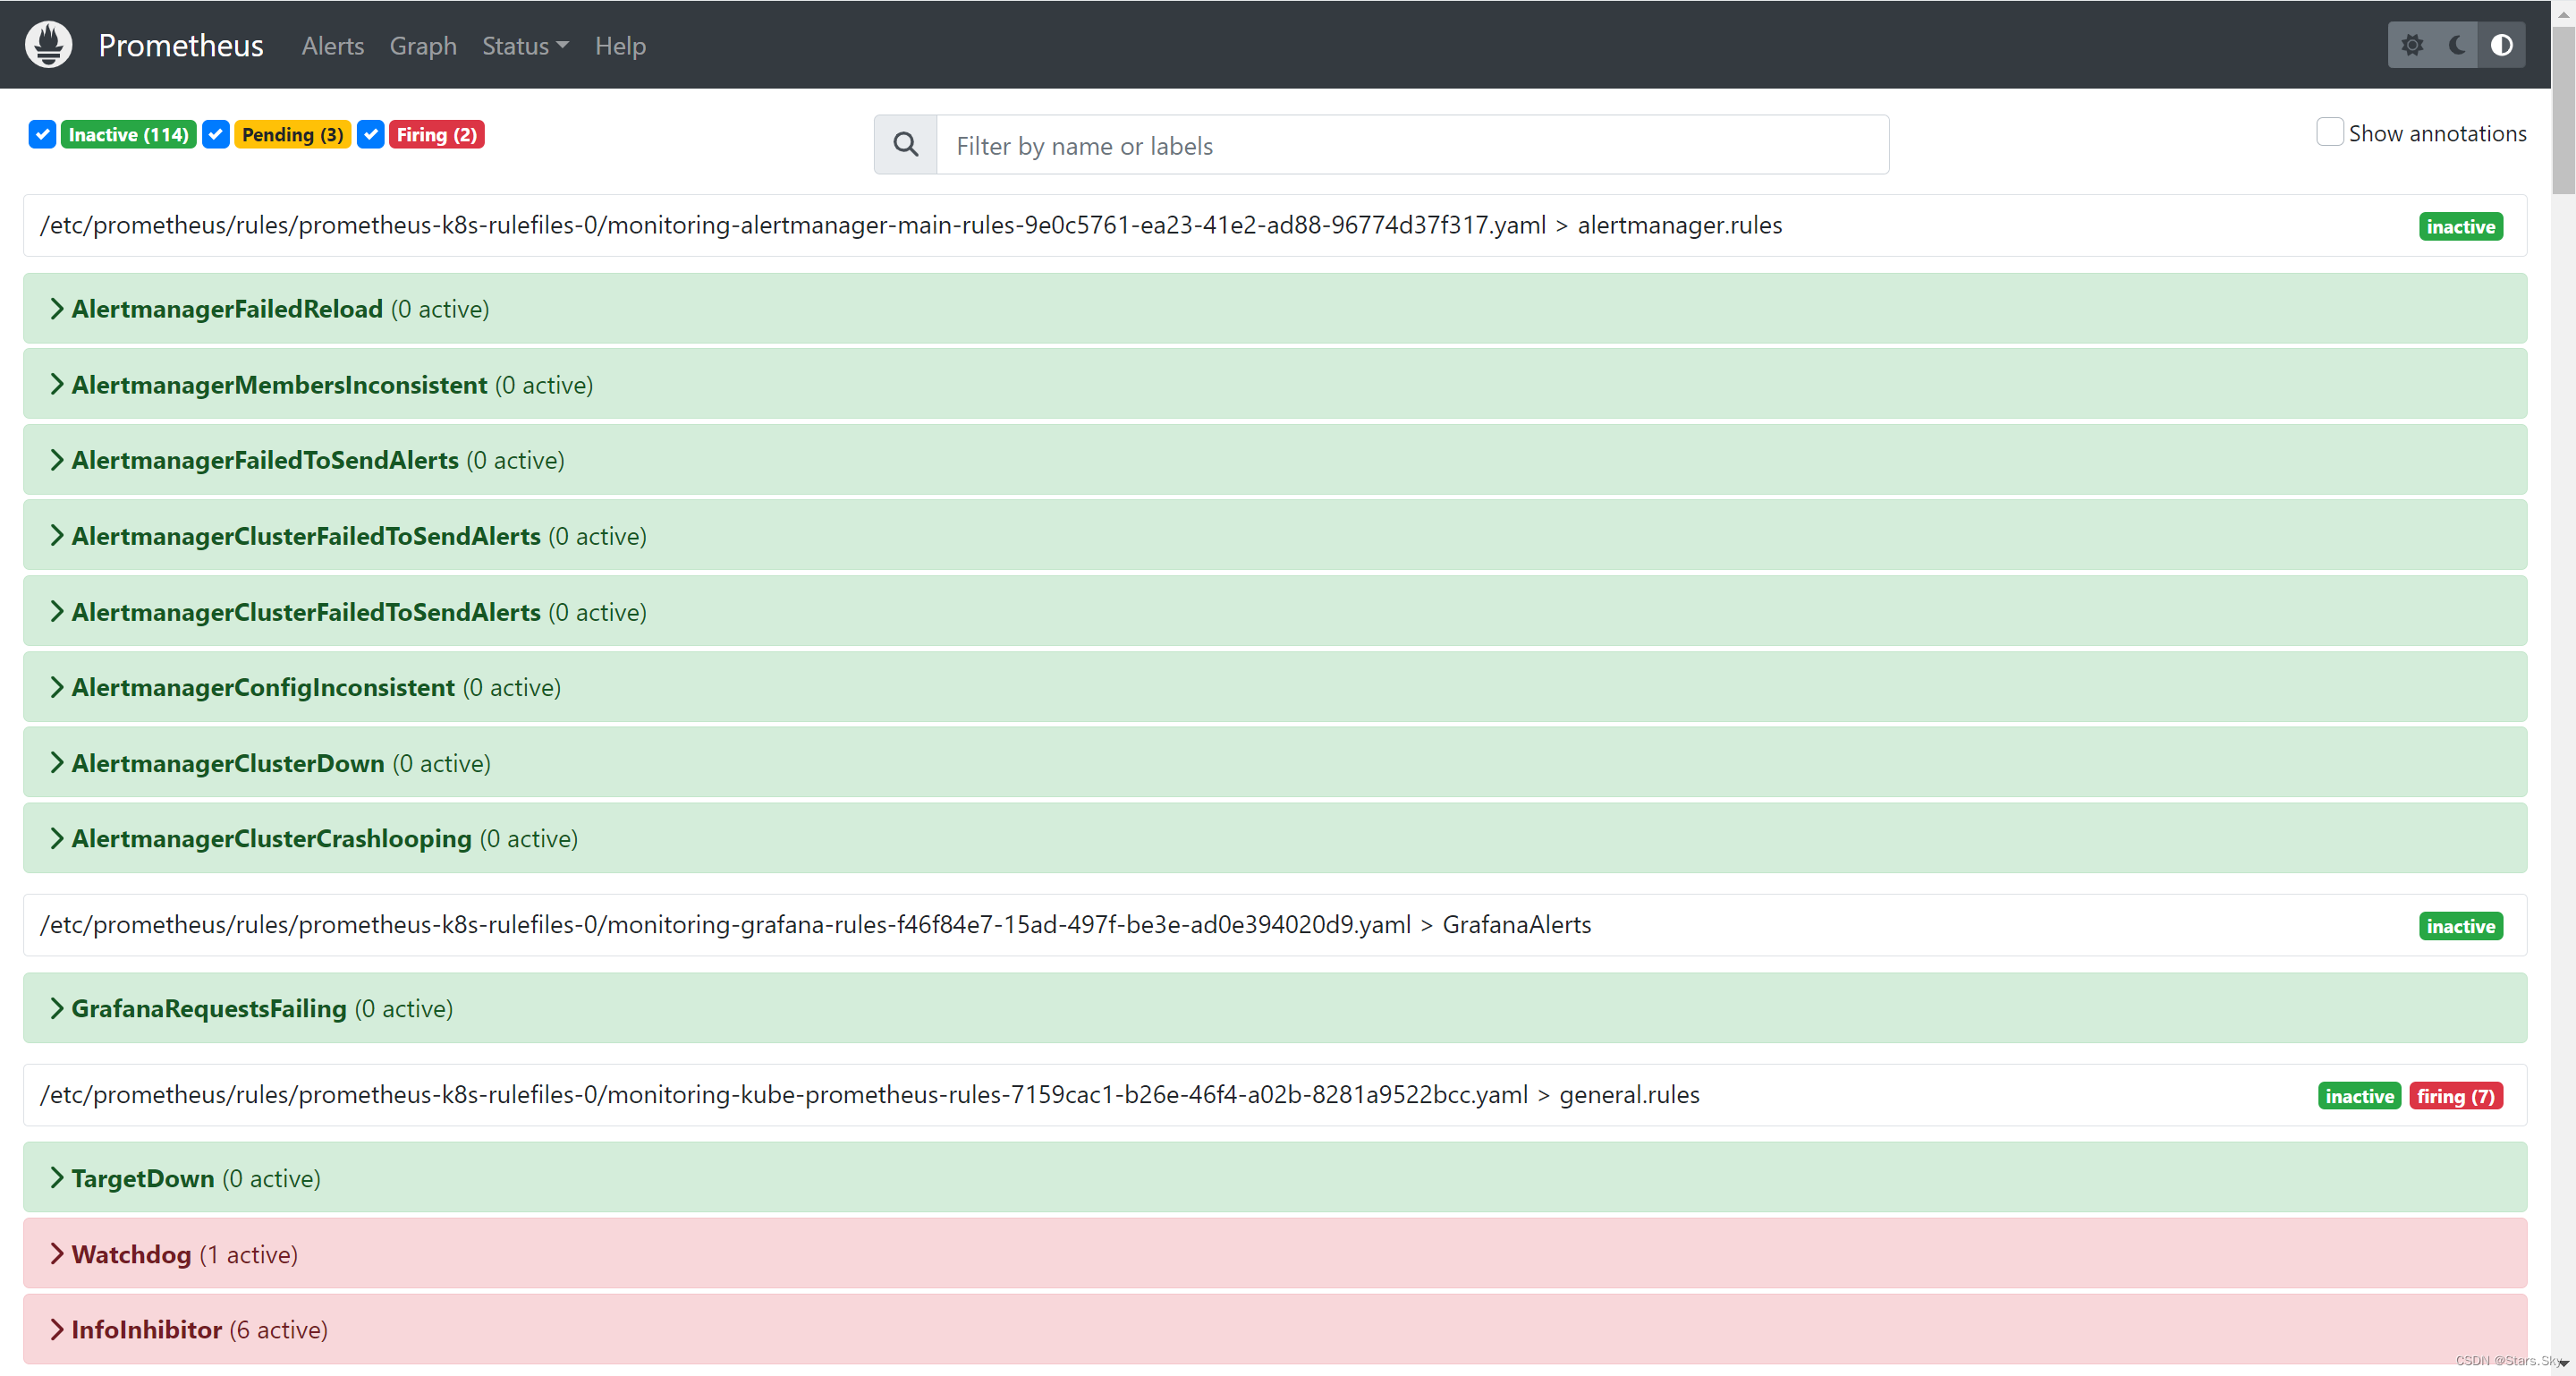Screen dimensions: 2576x1376
Task: Open the Alerts nav item
Action: [333, 46]
